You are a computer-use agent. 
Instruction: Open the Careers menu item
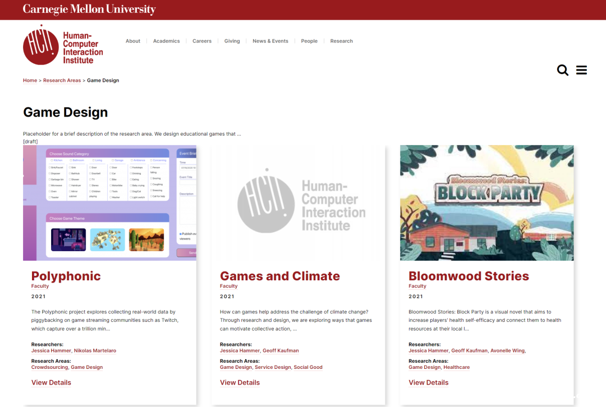click(x=202, y=41)
